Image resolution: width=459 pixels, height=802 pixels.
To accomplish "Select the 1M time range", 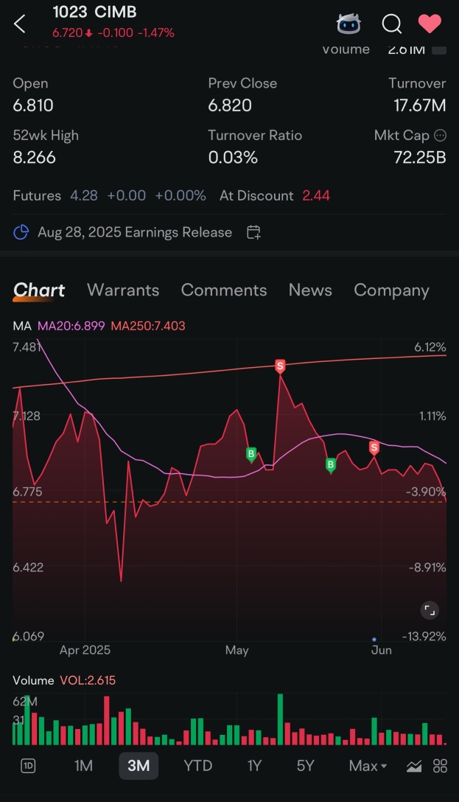I will [x=83, y=766].
